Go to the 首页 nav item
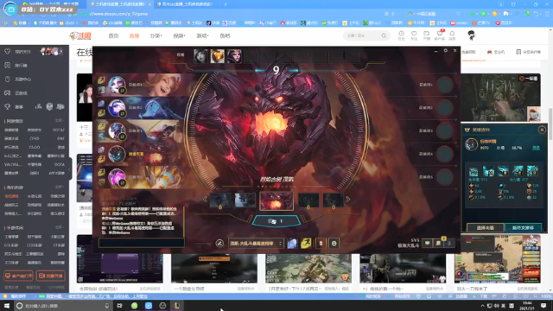Viewport: 553px width, 311px height. 113,35
